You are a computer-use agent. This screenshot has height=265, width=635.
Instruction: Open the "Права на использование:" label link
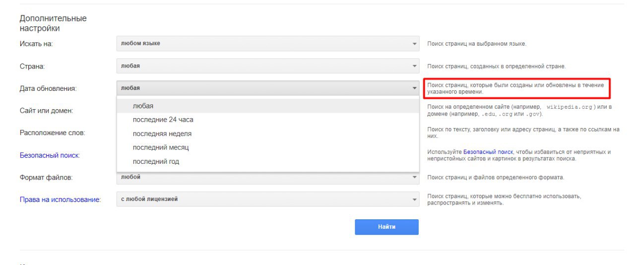click(60, 199)
